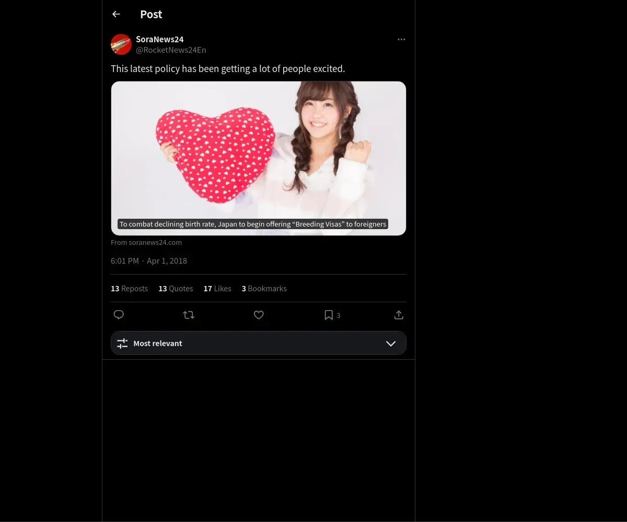Viewport: 627px width, 522px height.
Task: Expand the Most relevant chevron
Action: tap(391, 343)
